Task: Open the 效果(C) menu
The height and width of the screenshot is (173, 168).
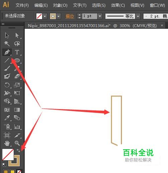Action: (118, 5)
